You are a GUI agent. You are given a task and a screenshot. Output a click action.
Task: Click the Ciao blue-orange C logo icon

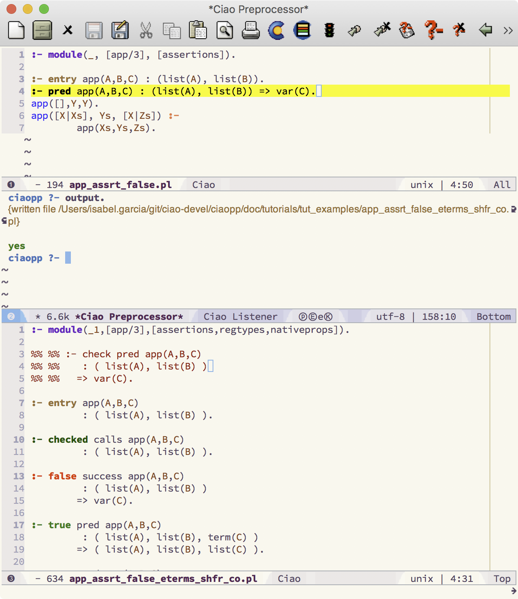(277, 31)
